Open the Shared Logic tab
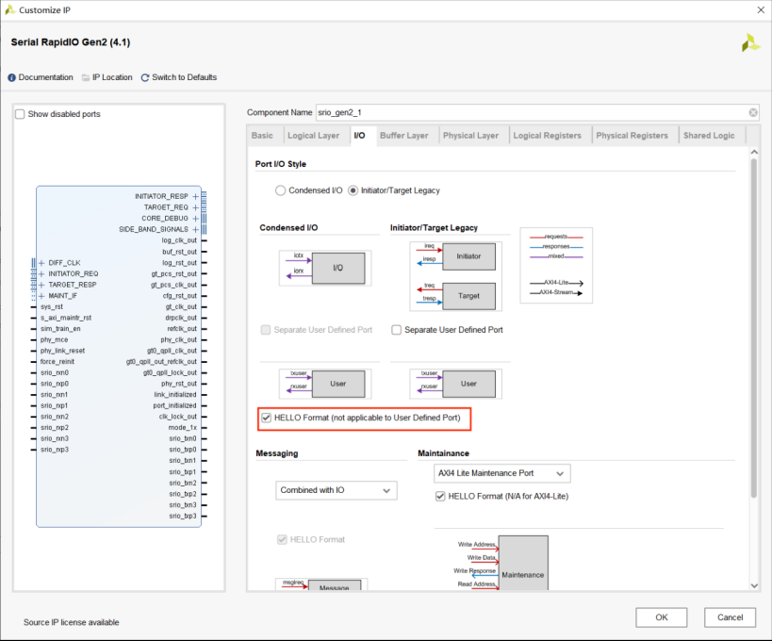Viewport: 772px width, 641px height. [709, 136]
